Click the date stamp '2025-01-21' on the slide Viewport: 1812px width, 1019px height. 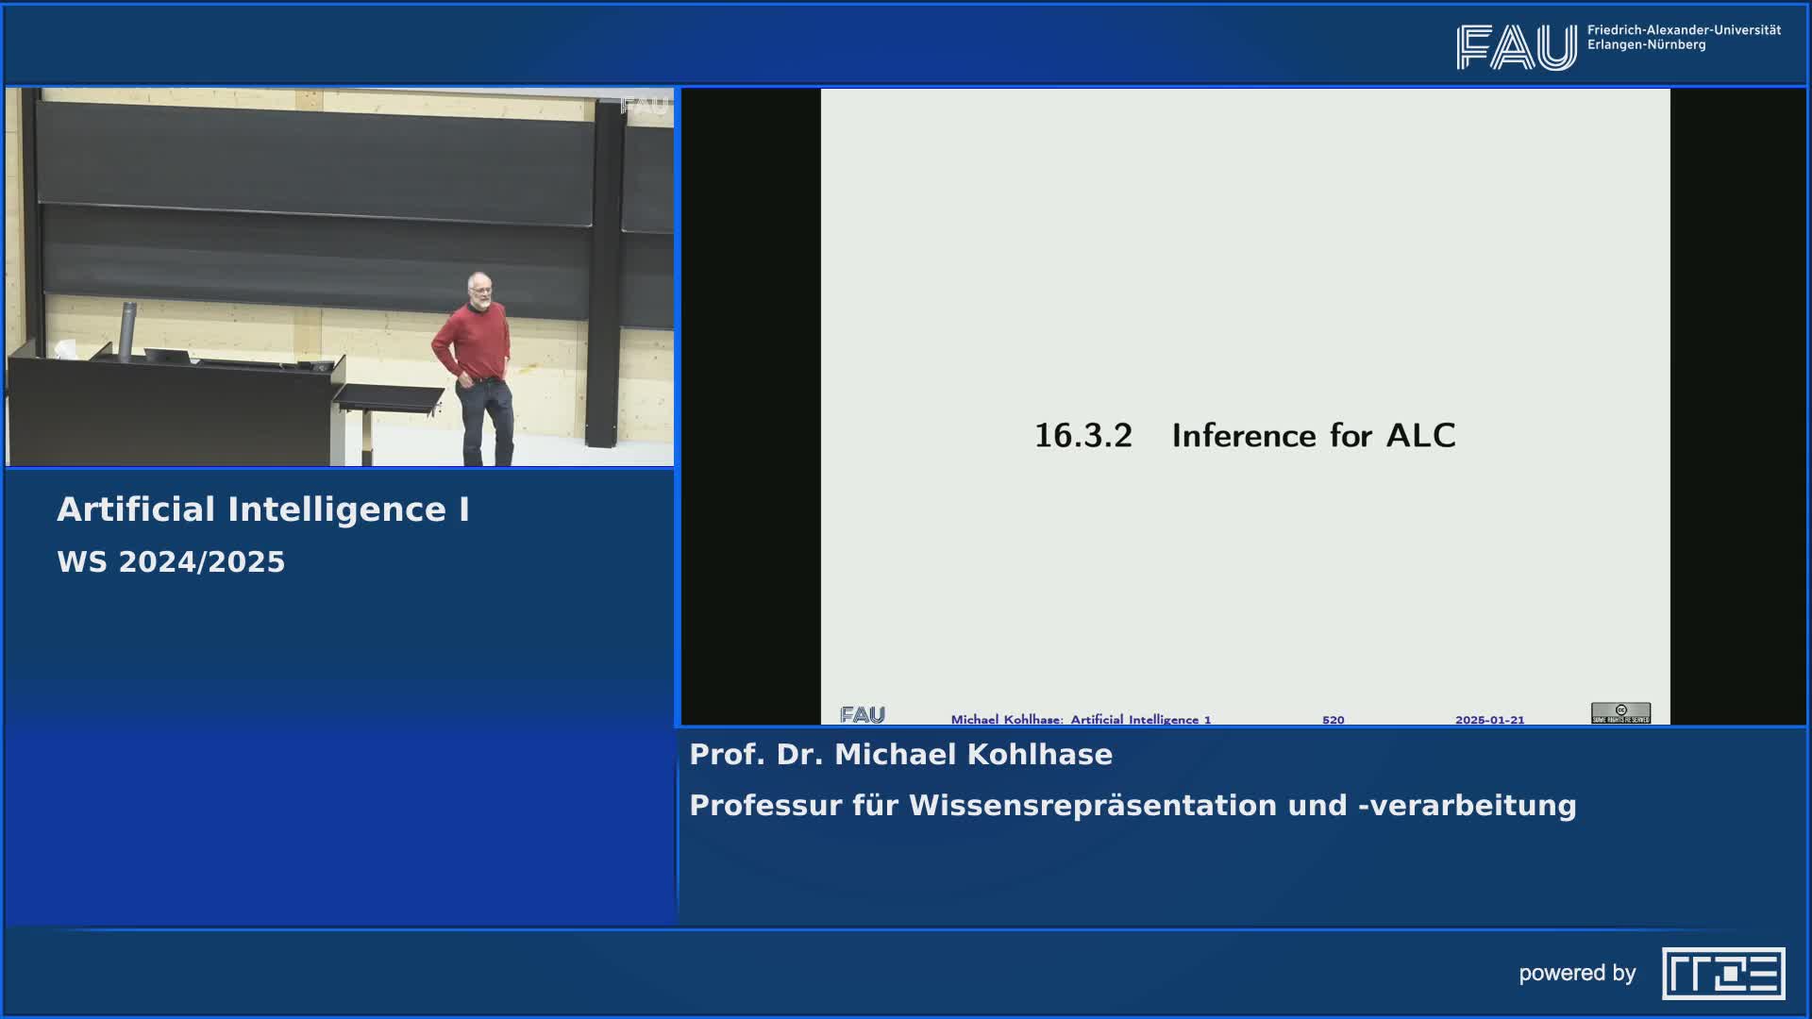pos(1489,718)
